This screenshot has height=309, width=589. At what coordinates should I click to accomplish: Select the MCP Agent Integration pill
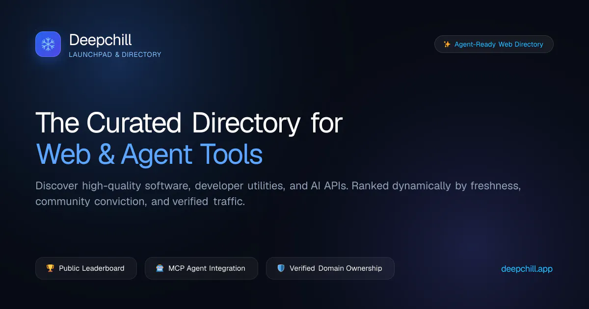201,268
